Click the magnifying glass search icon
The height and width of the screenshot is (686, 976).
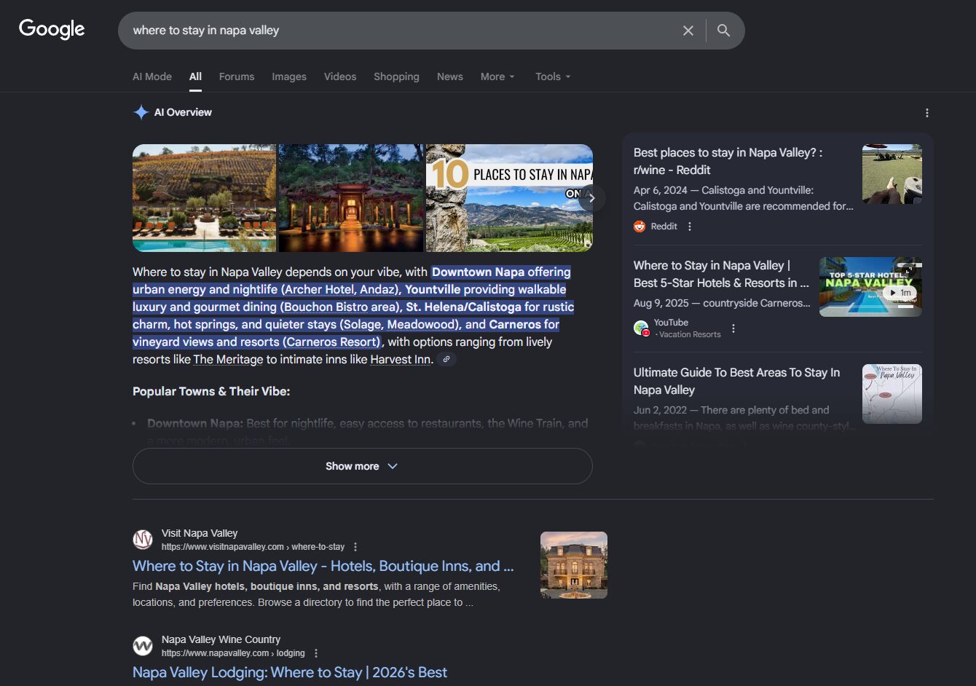pyautogui.click(x=723, y=31)
